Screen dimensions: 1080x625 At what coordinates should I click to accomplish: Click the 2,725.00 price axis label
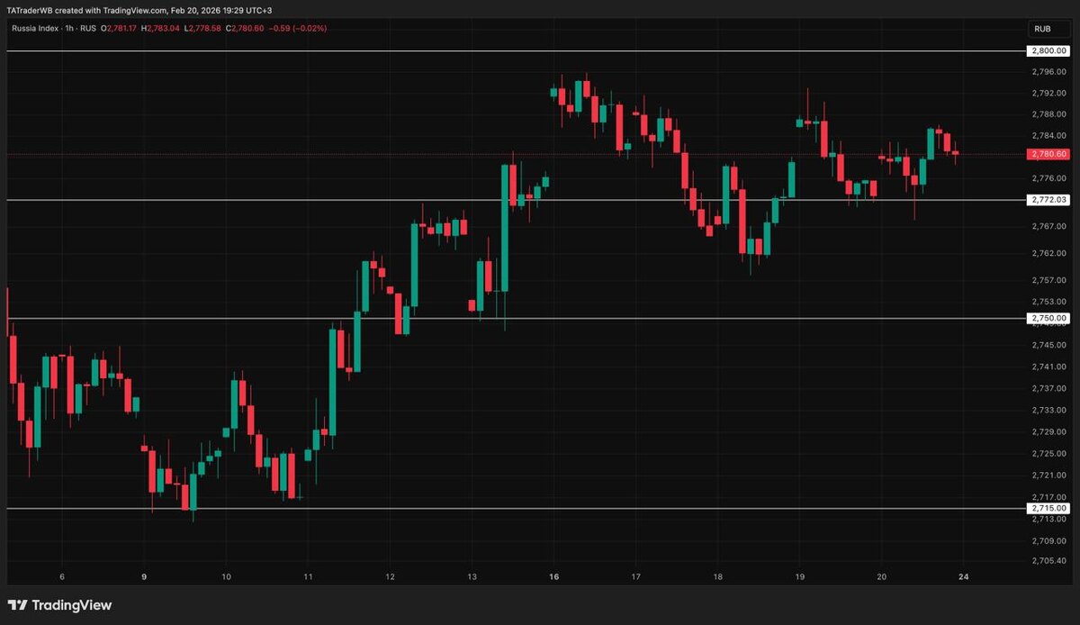(1049, 453)
